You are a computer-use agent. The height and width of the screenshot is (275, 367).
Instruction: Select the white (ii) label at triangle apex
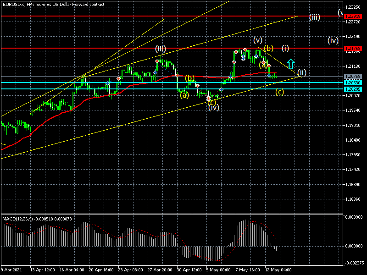click(301, 72)
